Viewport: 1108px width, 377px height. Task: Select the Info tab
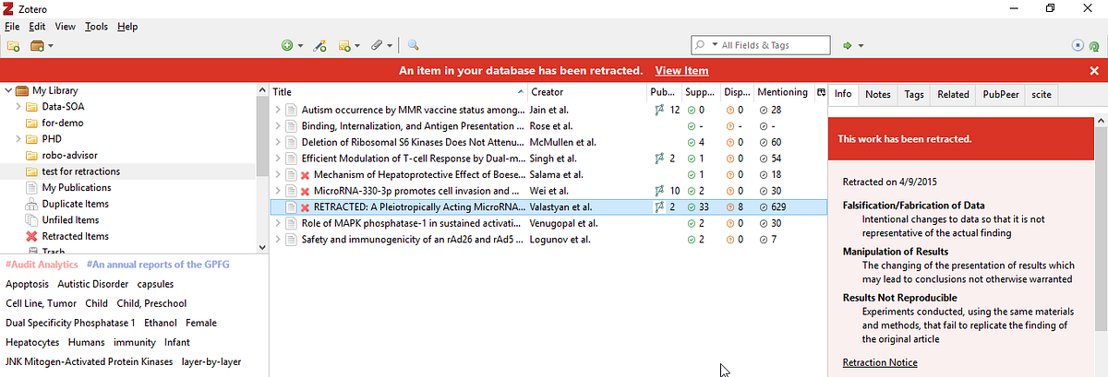point(843,94)
